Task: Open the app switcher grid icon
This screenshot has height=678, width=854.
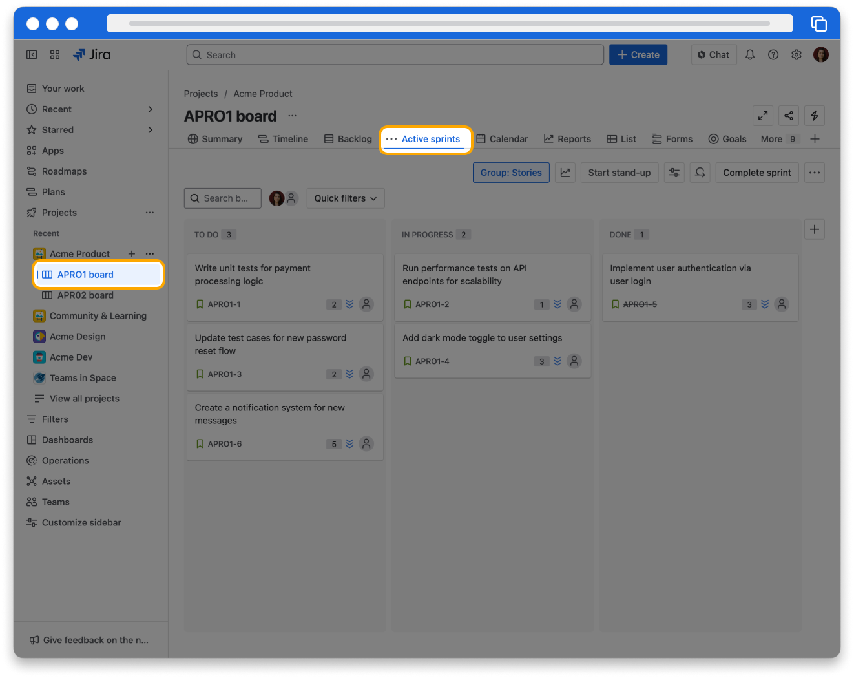Action: [55, 55]
